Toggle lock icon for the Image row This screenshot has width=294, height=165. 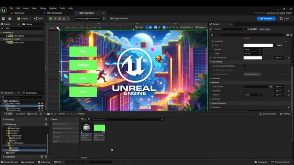39,106
